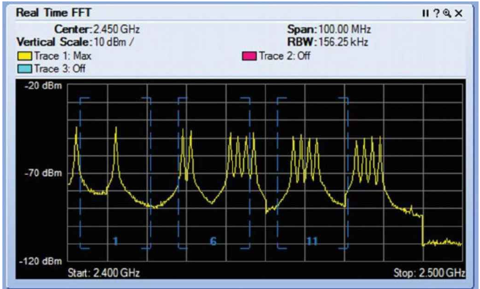The height and width of the screenshot is (289, 480).
Task: Click the yellow Trace 1 color swatch
Action: coord(24,56)
